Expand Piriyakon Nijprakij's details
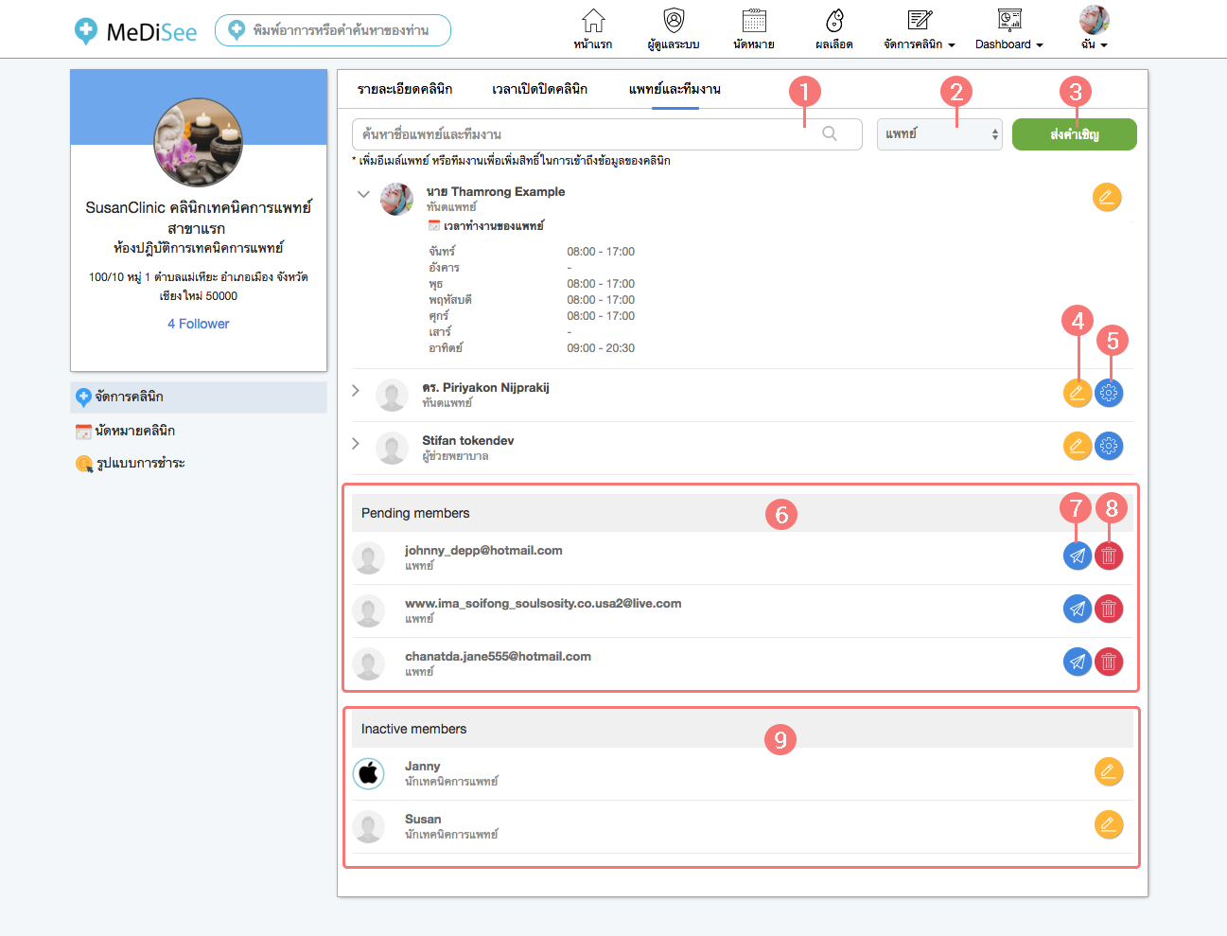Viewport: 1227px width, 936px height. [356, 390]
